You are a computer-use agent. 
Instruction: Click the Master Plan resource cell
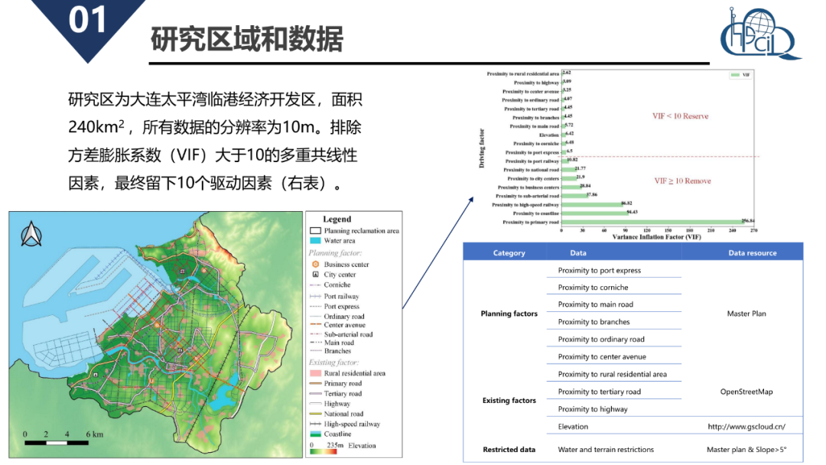click(x=746, y=314)
